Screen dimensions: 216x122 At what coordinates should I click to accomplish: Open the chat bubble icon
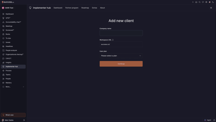click(203, 2)
